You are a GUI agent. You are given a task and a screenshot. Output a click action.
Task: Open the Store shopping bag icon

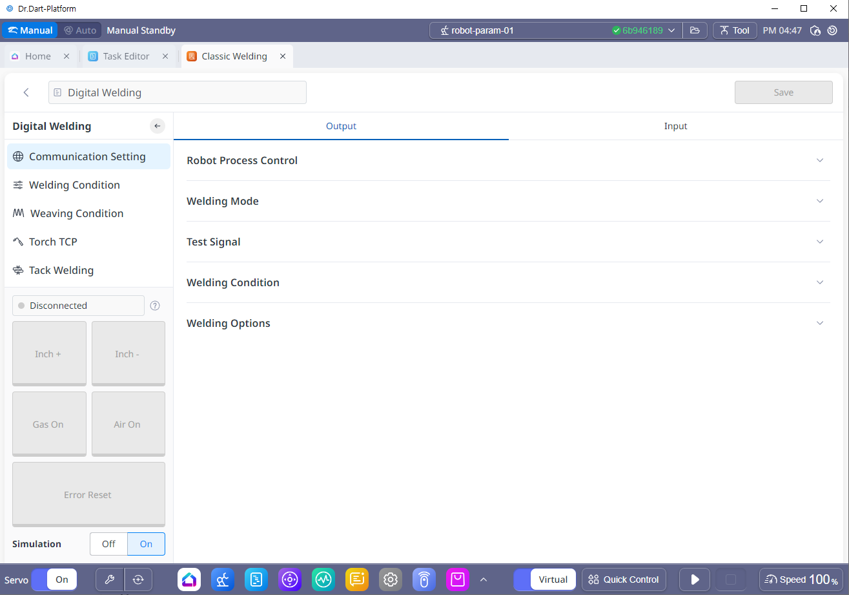tap(458, 579)
